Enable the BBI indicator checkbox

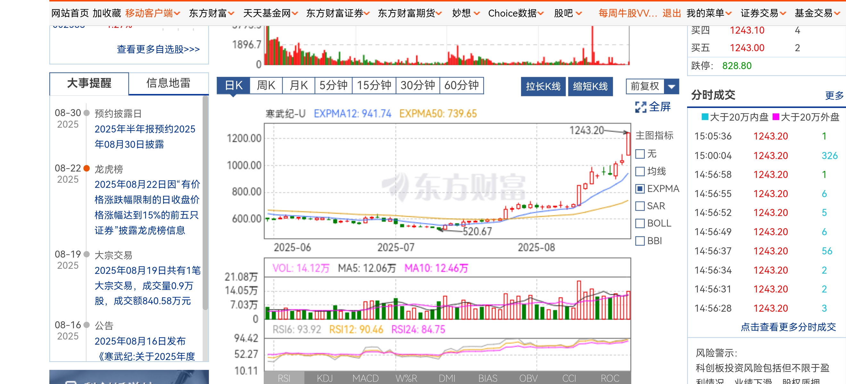point(640,241)
